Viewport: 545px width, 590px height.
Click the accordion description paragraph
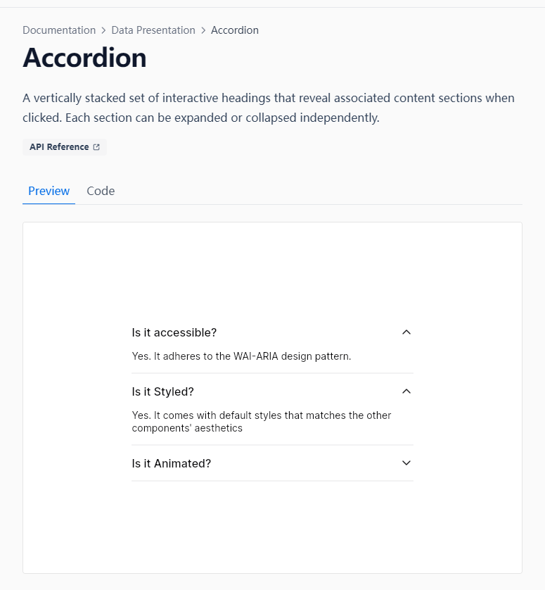[268, 108]
